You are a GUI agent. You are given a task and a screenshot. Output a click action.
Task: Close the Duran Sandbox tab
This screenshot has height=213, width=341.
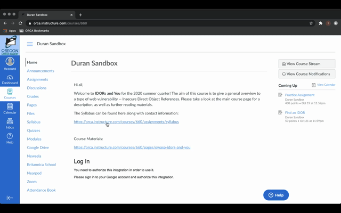[71, 15]
